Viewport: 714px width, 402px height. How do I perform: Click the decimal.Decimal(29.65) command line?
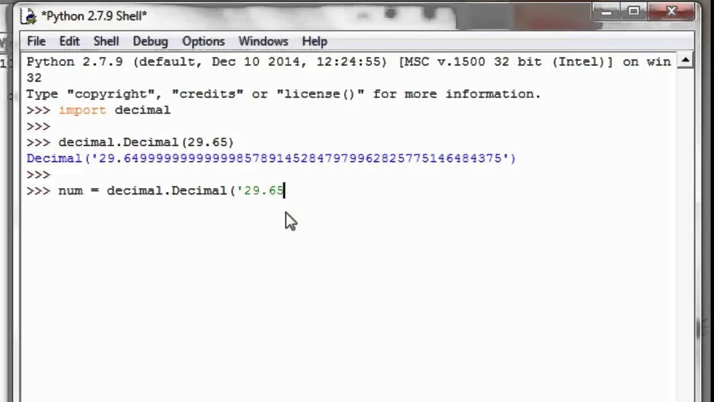tap(130, 142)
